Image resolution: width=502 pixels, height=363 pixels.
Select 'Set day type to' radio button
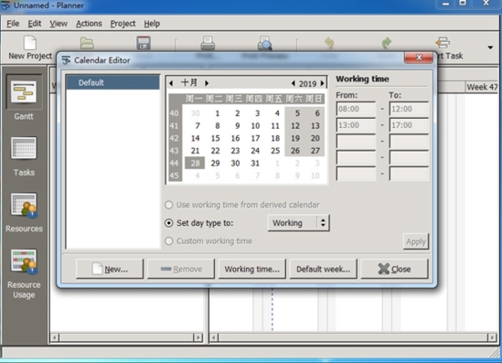169,223
